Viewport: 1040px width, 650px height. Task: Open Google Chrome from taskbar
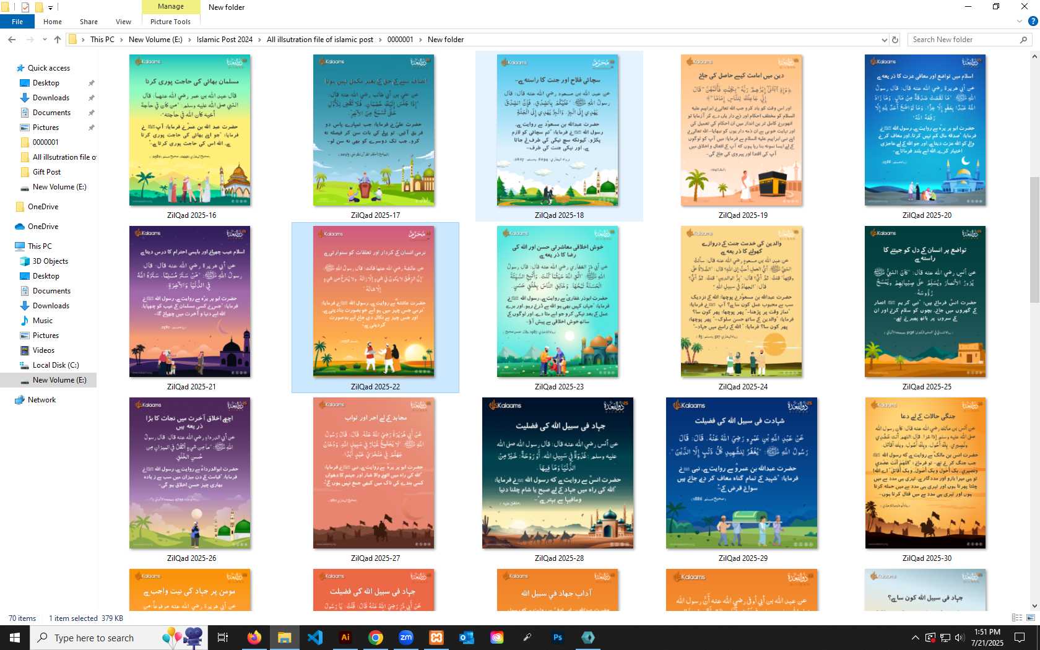(376, 638)
